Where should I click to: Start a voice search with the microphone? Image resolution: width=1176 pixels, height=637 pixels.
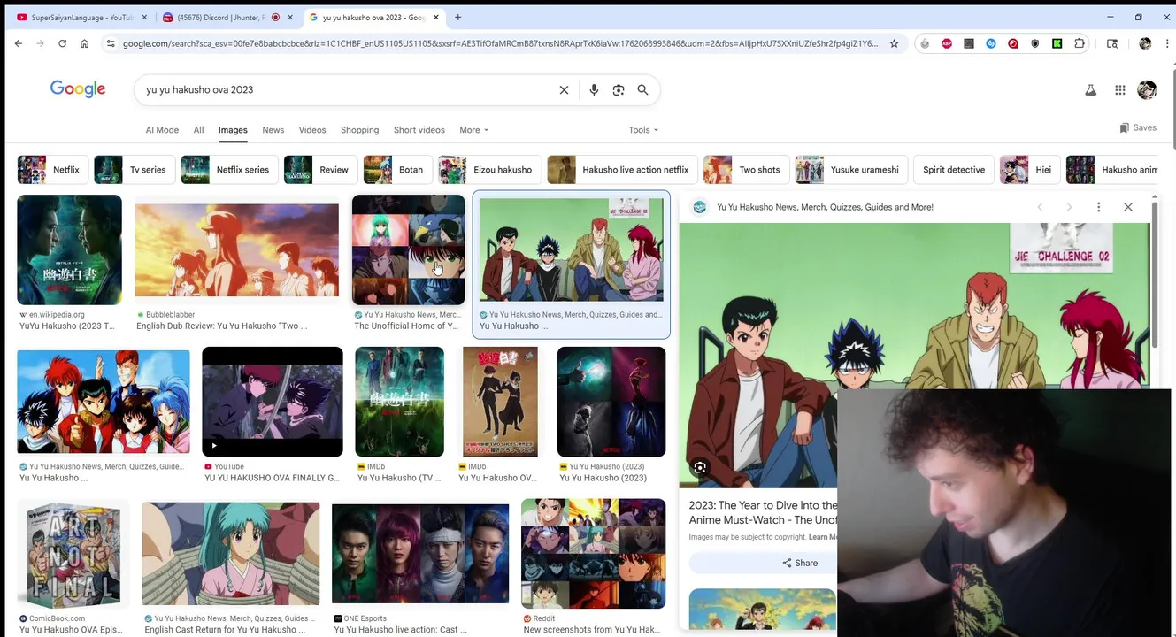594,89
